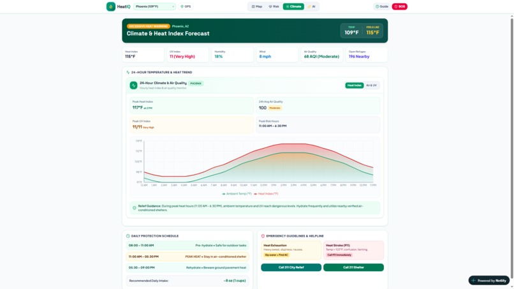This screenshot has height=289, width=514.
Task: Click the PHOENIX tag badge
Action: click(196, 84)
